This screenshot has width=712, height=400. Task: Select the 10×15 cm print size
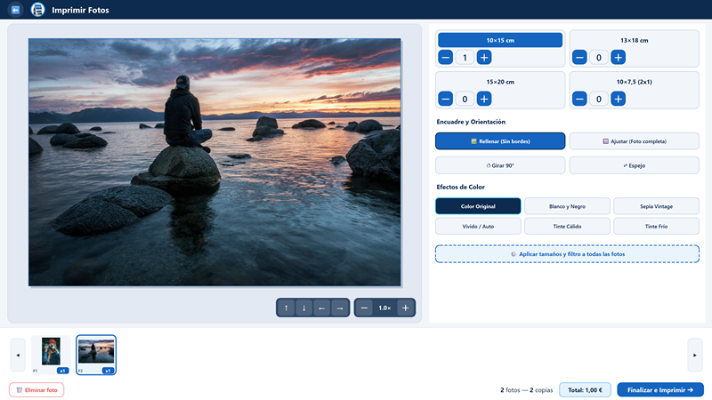coord(500,40)
